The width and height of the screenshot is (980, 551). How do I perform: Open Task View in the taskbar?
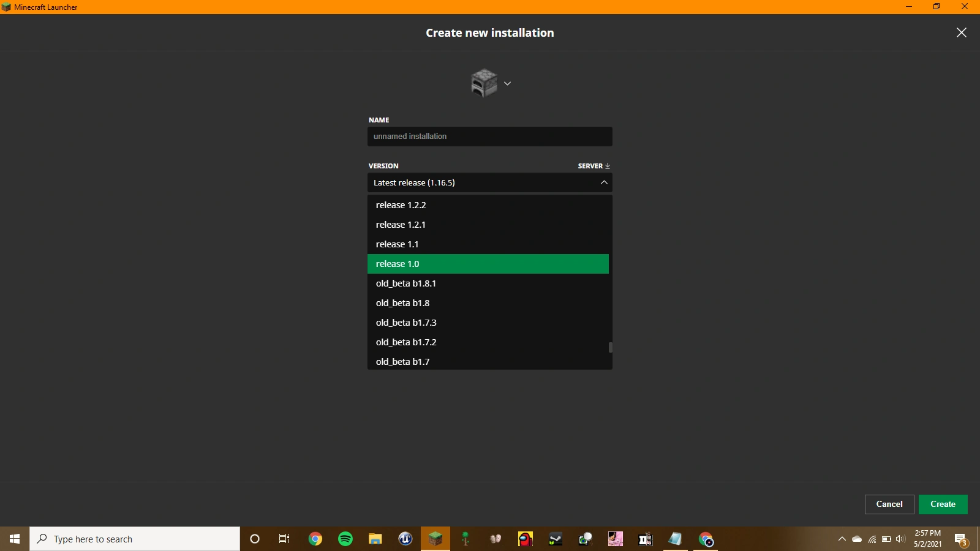pyautogui.click(x=284, y=539)
